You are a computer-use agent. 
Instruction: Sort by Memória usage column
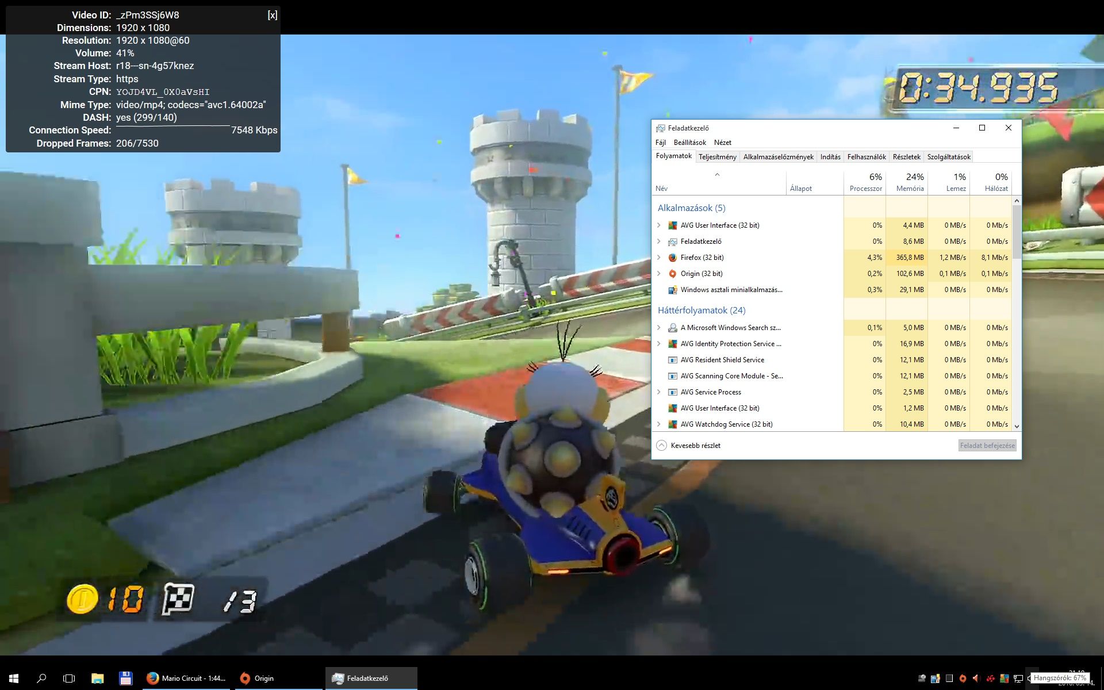(x=907, y=182)
